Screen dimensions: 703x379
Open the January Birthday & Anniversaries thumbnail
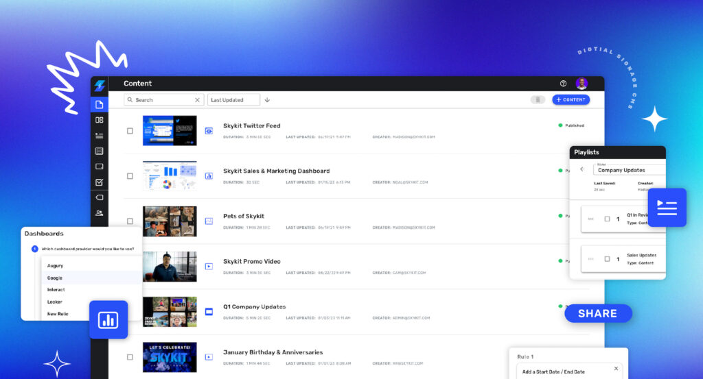[170, 357]
